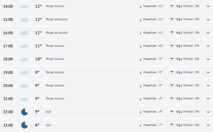Click "Hissedilen: 8°" in the 19:00 row

tap(153, 72)
